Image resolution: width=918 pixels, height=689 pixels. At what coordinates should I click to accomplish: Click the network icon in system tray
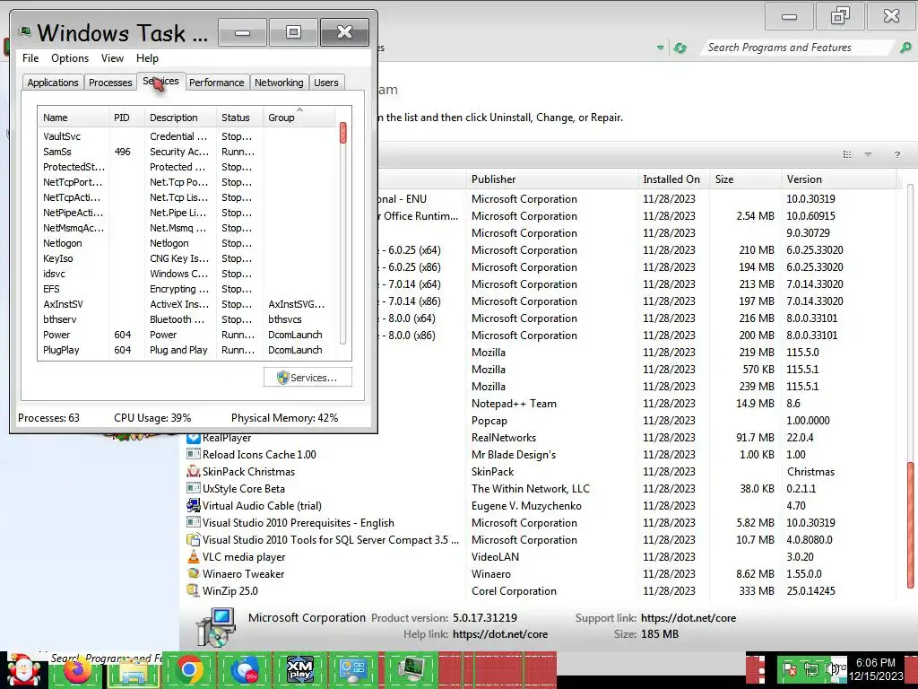[811, 669]
